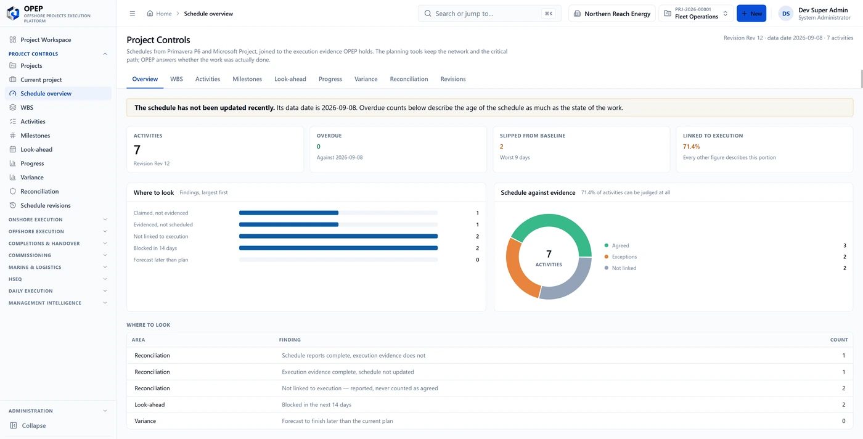Click the WBS layers icon
863x439 pixels.
13,107
